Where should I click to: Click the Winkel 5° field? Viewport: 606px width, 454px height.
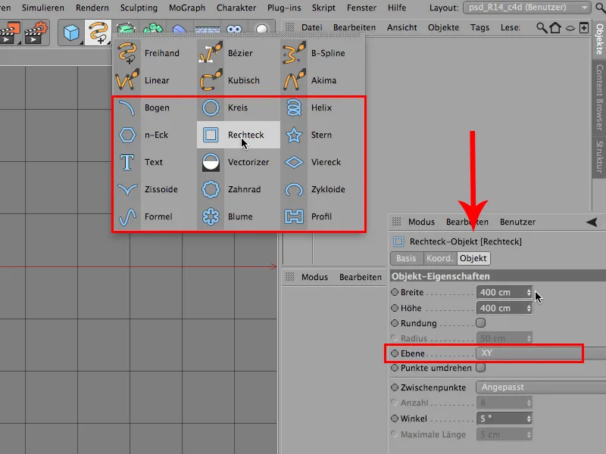pyautogui.click(x=504, y=418)
